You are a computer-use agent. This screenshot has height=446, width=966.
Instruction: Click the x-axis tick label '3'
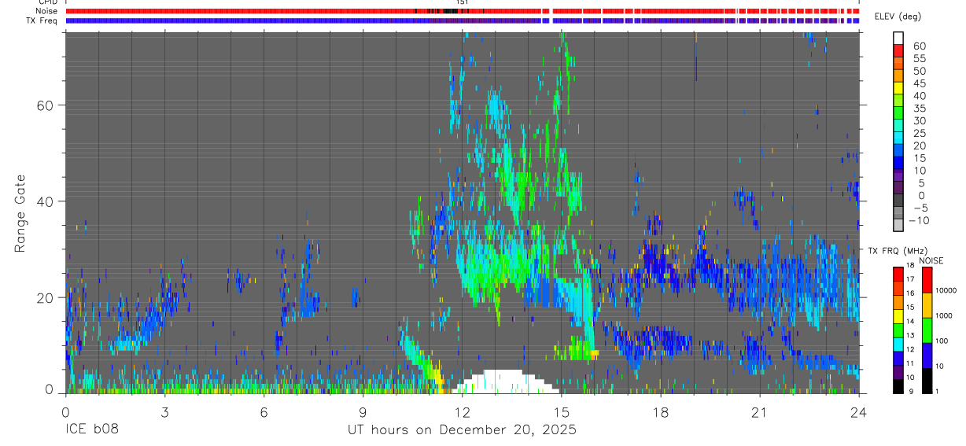tap(164, 412)
